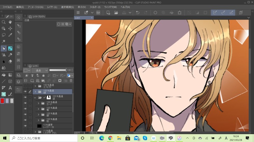Open the 編集(E) menu
The image size is (254, 142).
coord(20,7)
